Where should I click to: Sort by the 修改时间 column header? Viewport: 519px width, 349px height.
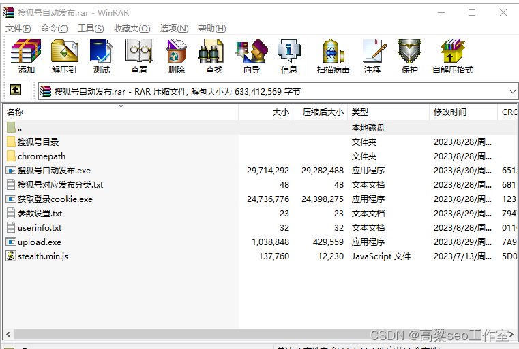coord(463,112)
